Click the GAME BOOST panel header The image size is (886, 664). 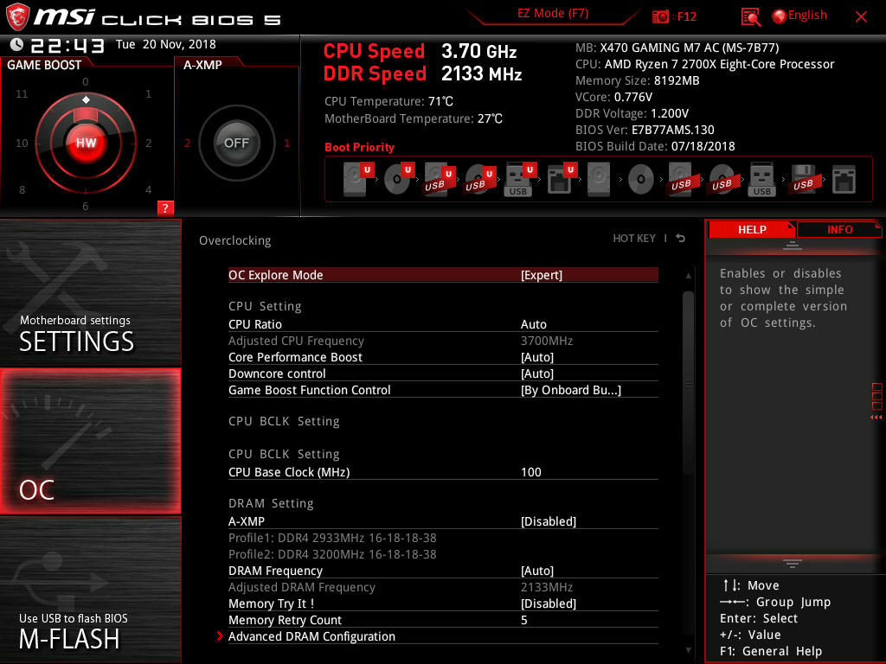(44, 65)
